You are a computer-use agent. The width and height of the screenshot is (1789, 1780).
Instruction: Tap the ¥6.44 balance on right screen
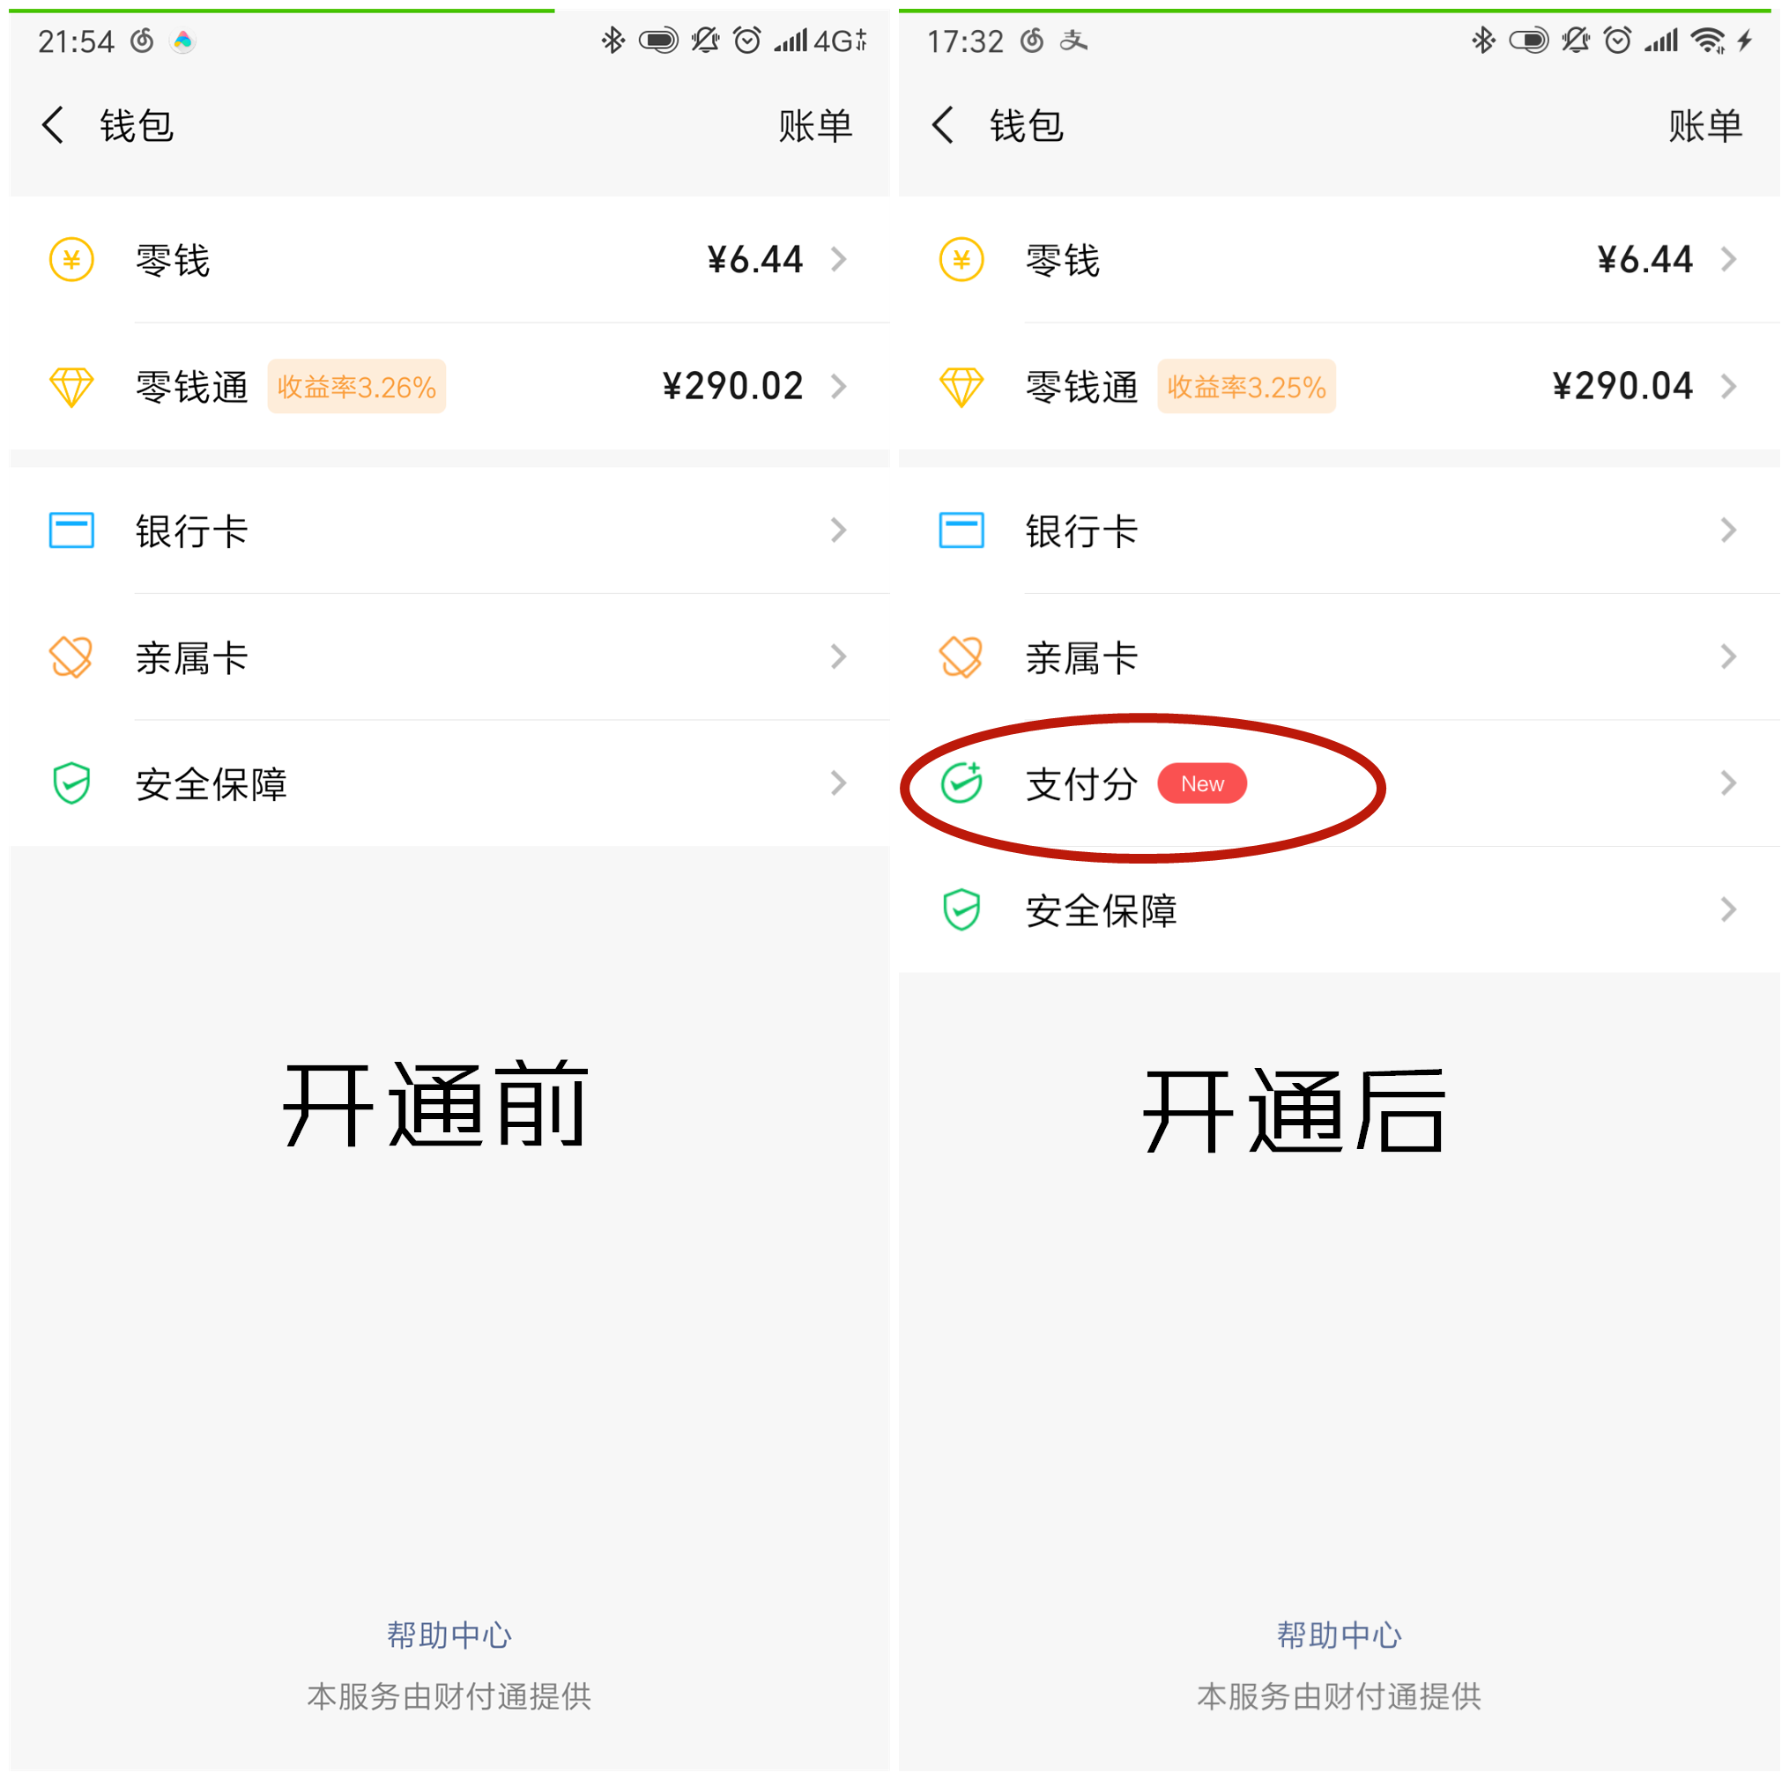click(1644, 259)
